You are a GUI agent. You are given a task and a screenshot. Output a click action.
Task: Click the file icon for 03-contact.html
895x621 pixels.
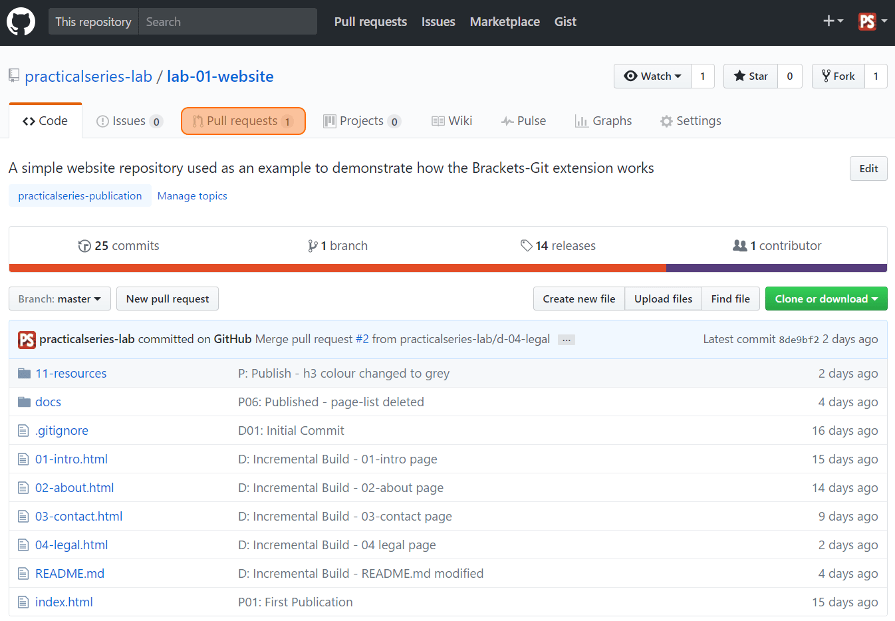point(23,517)
